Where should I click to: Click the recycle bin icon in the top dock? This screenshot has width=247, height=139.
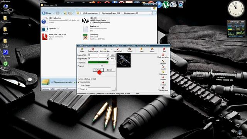pyautogui.click(x=181, y=4)
